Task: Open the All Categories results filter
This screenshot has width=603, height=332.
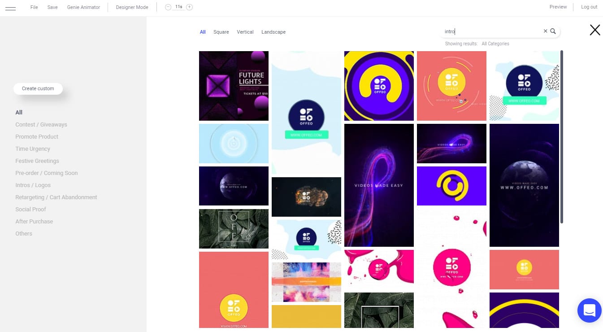Action: 495,44
